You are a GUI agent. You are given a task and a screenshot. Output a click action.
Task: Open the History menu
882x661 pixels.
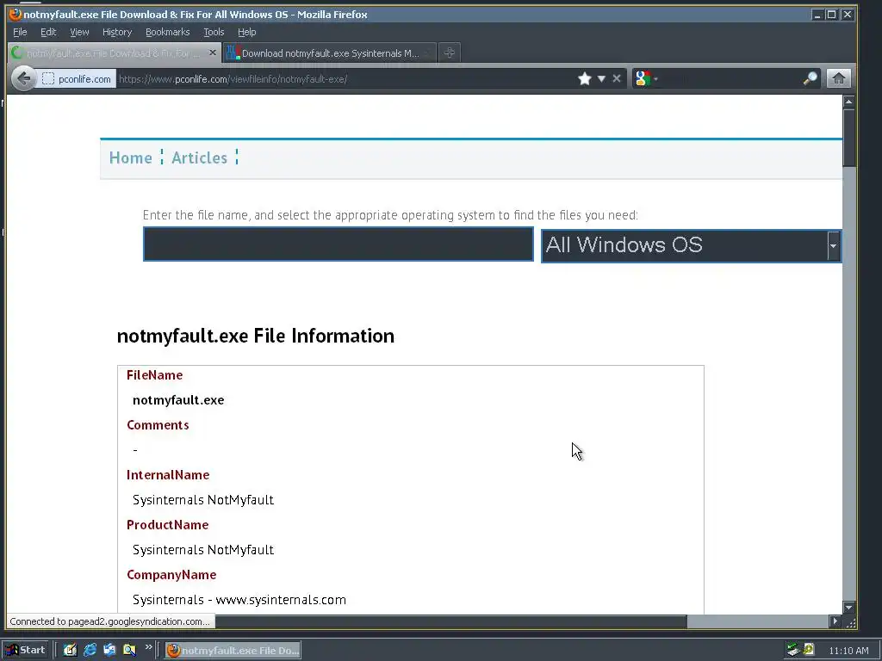tap(117, 32)
